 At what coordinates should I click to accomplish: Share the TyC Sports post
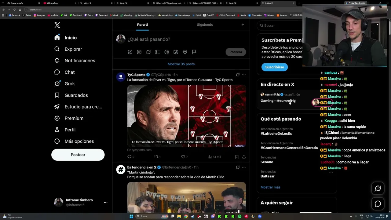pos(244,157)
